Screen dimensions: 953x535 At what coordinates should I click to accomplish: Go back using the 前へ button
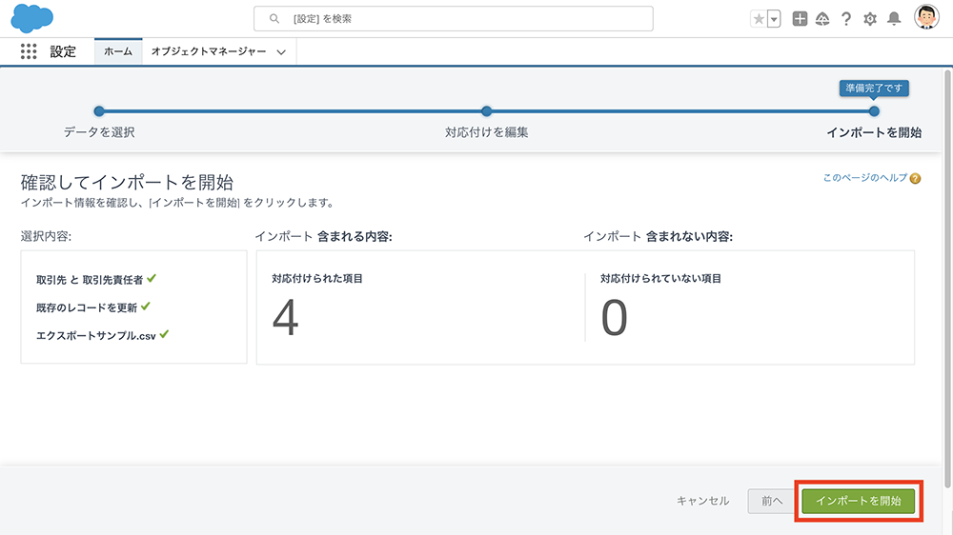coord(772,501)
